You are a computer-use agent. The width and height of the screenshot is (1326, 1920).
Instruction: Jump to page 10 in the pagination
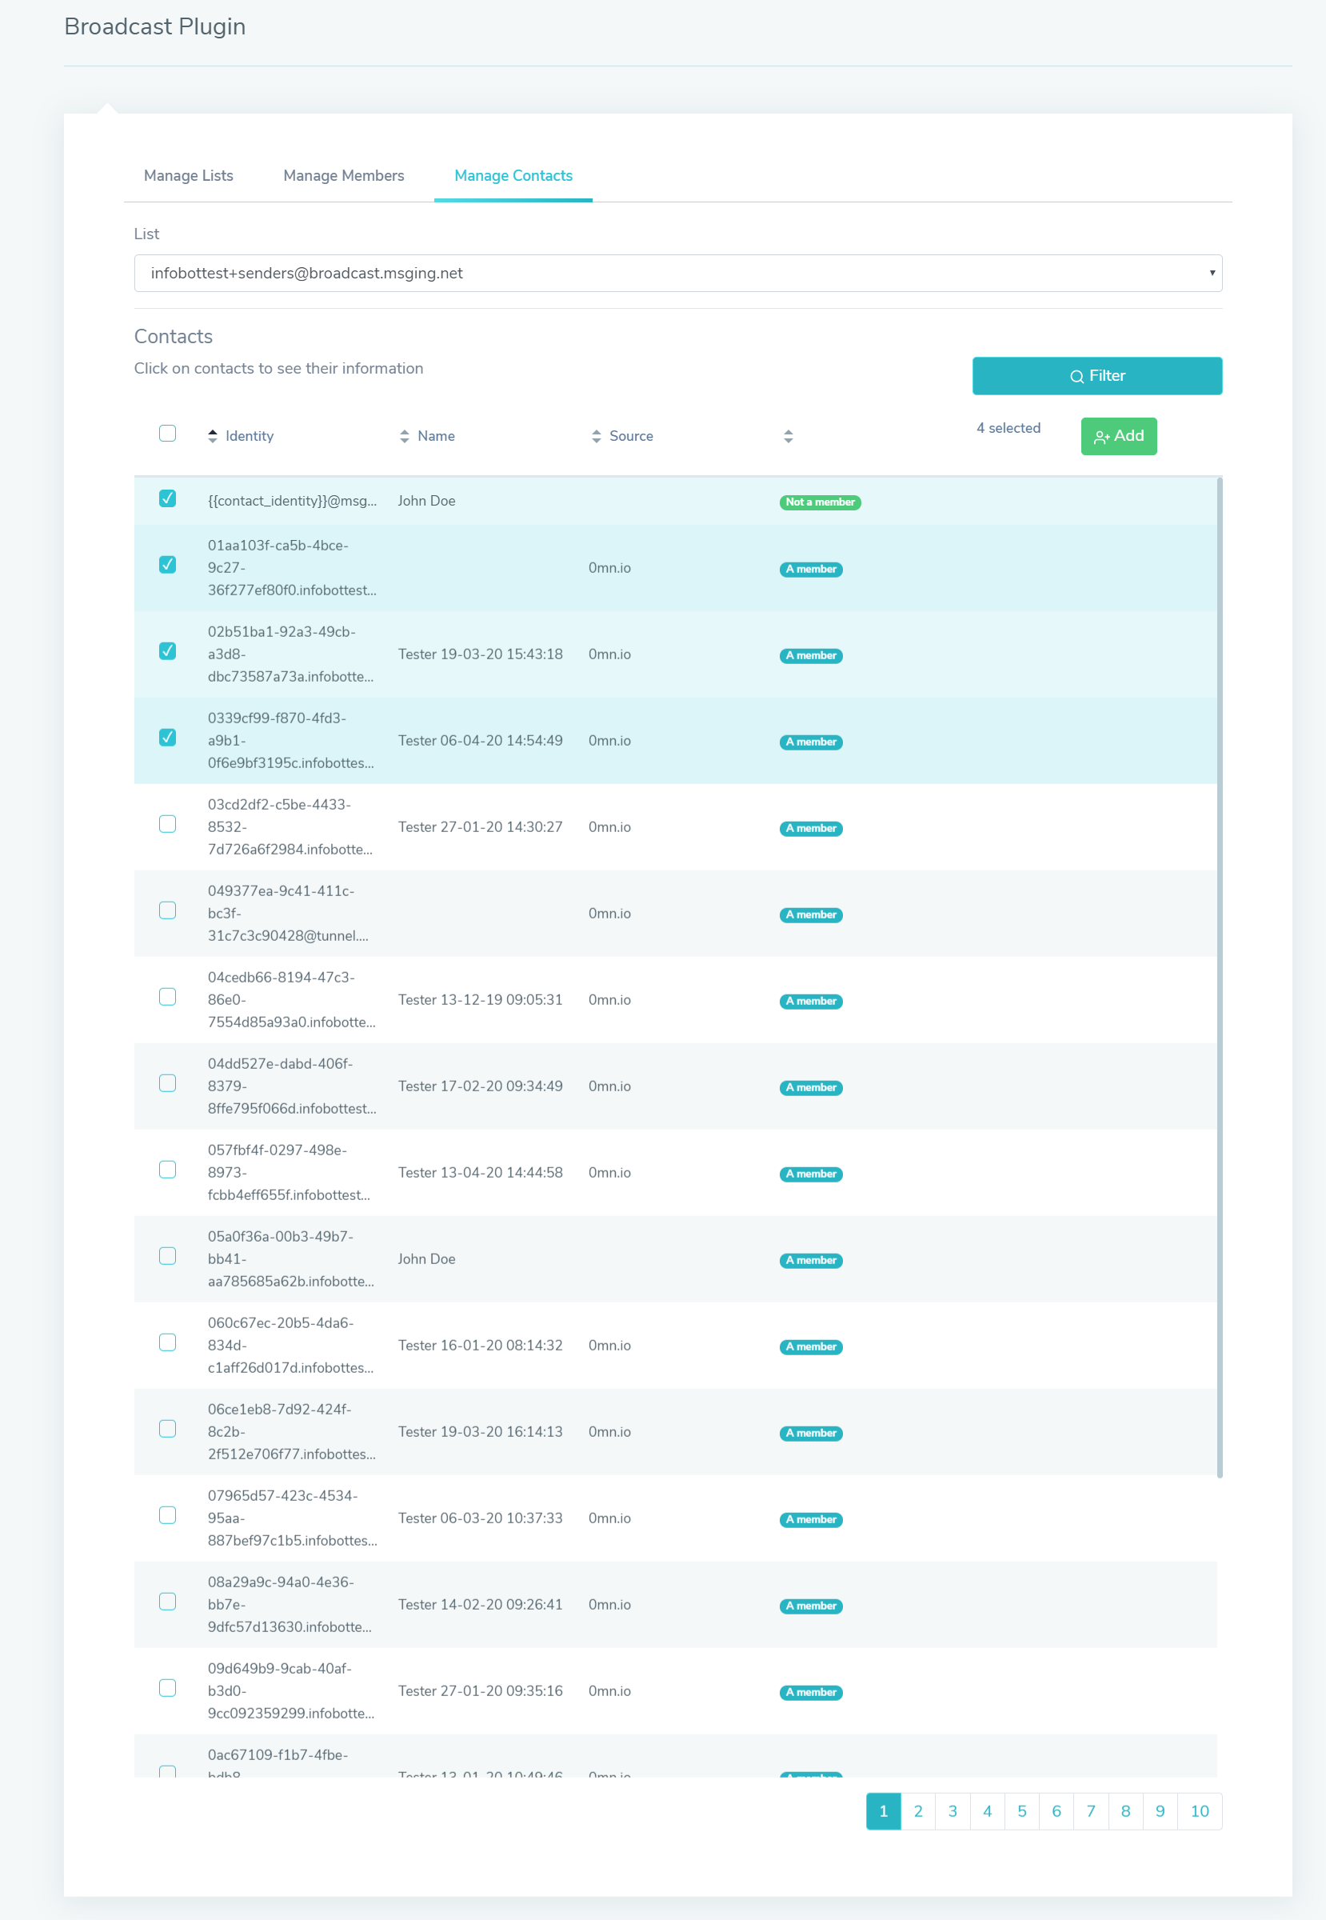(x=1200, y=1812)
